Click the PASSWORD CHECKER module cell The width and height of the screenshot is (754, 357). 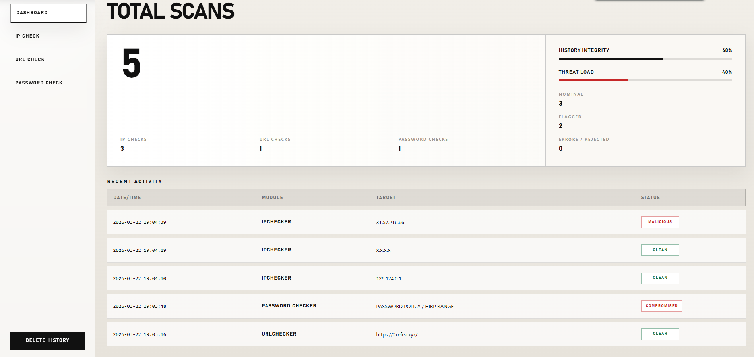[x=289, y=306]
